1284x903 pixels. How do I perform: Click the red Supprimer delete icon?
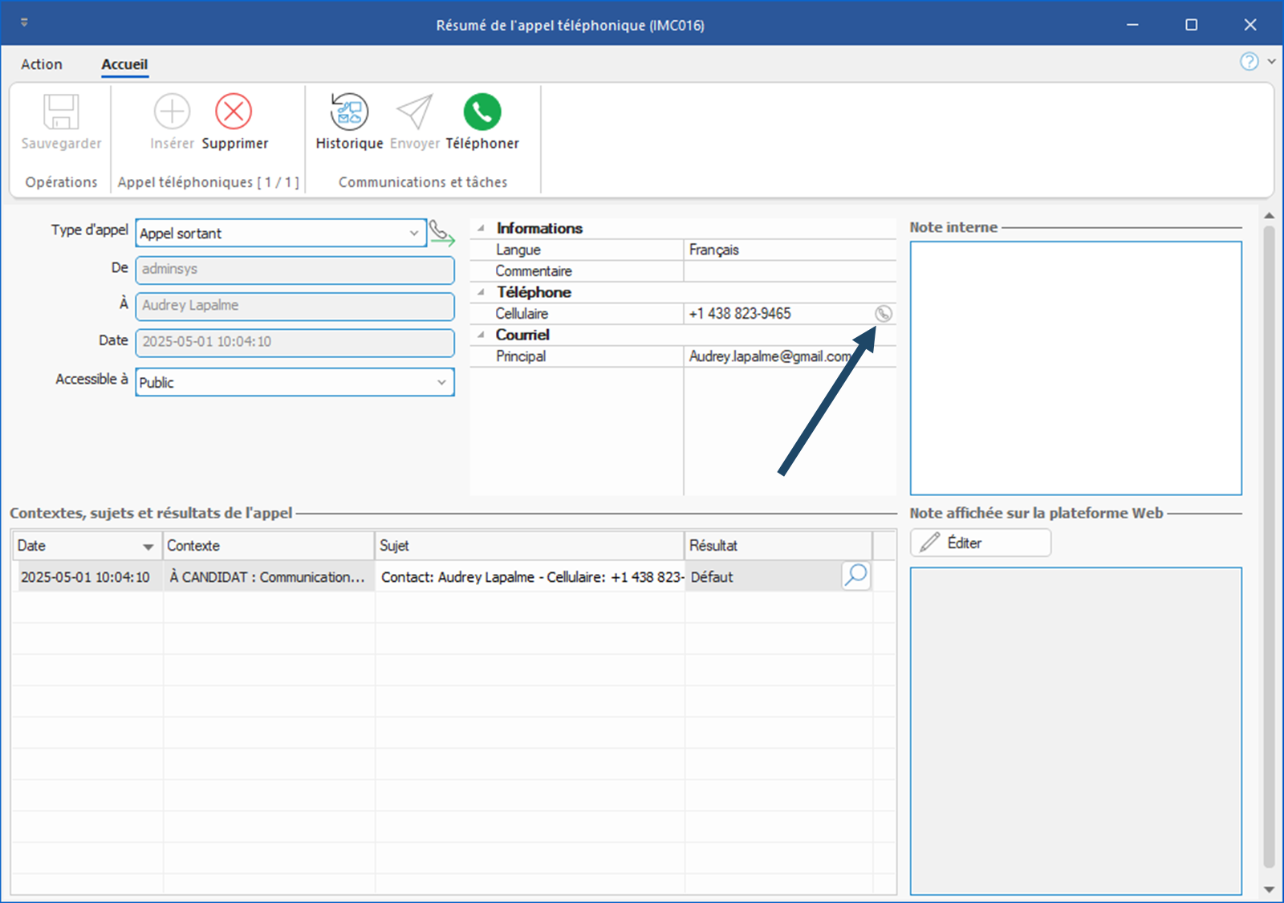(x=234, y=112)
